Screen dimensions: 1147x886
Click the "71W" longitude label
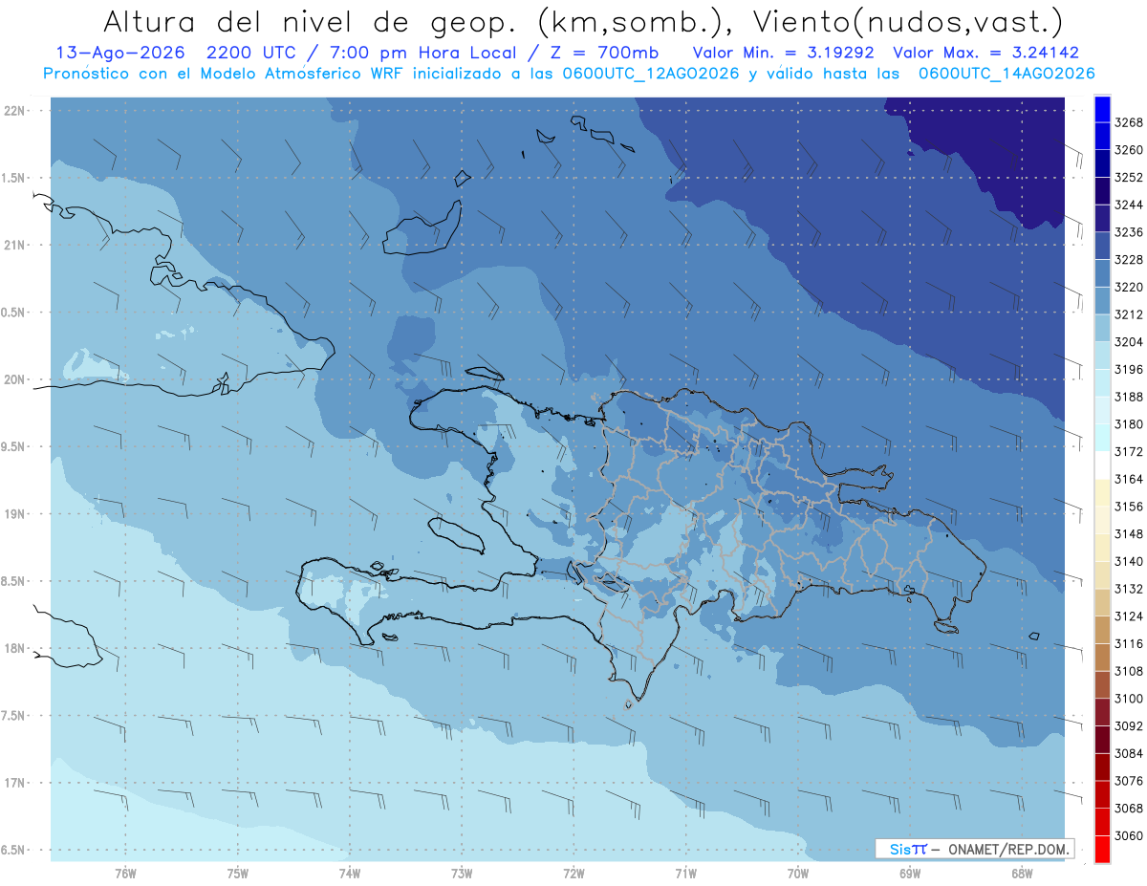tap(685, 873)
